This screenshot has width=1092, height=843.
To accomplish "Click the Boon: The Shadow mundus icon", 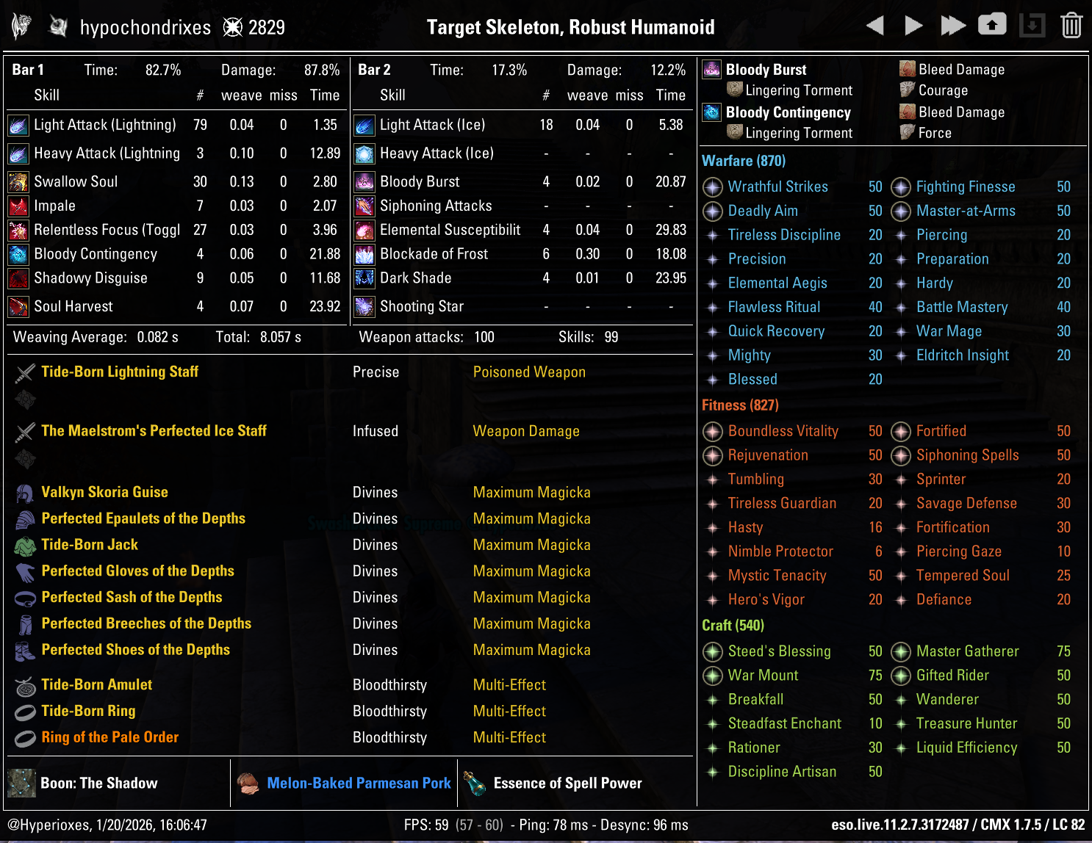I will point(22,784).
